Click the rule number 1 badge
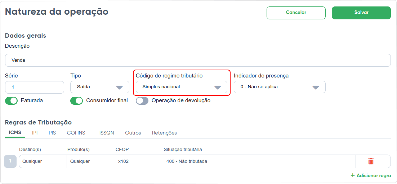Image resolution: width=397 pixels, height=184 pixels. tap(10, 161)
